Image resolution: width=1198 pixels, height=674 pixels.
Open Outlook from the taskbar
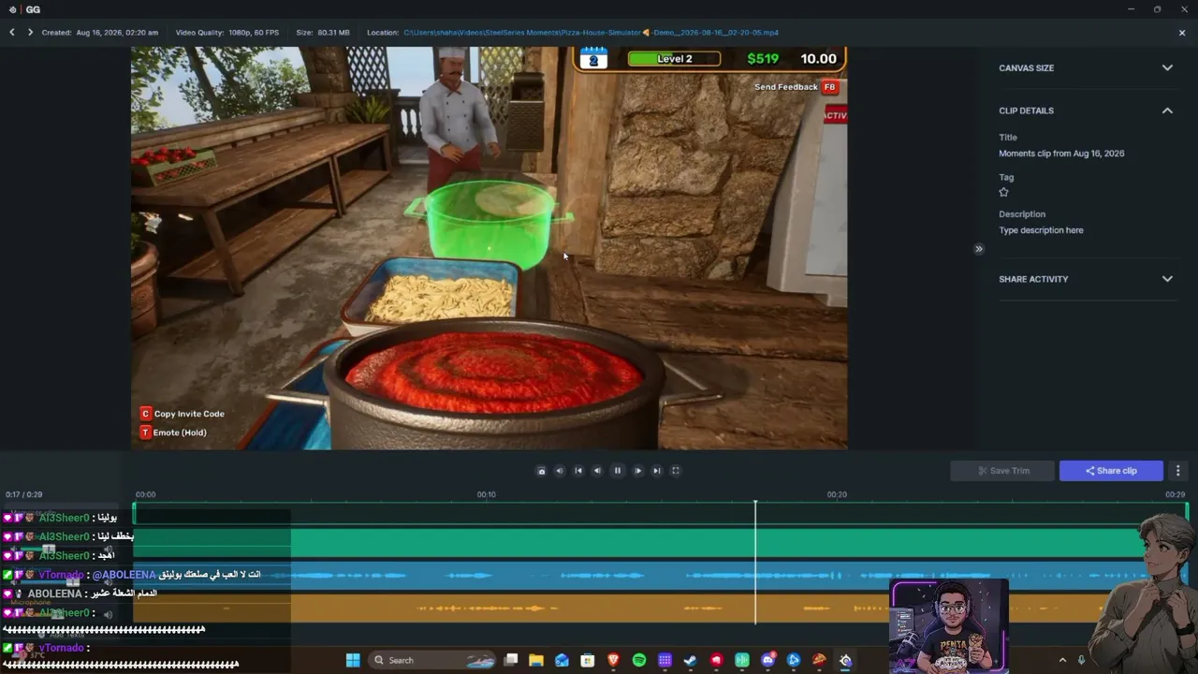562,660
